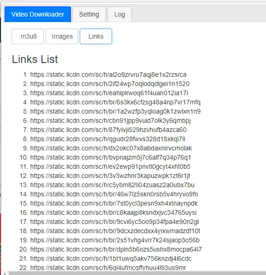Click the horizontal scrollbar at the bottom

[x=137, y=273]
